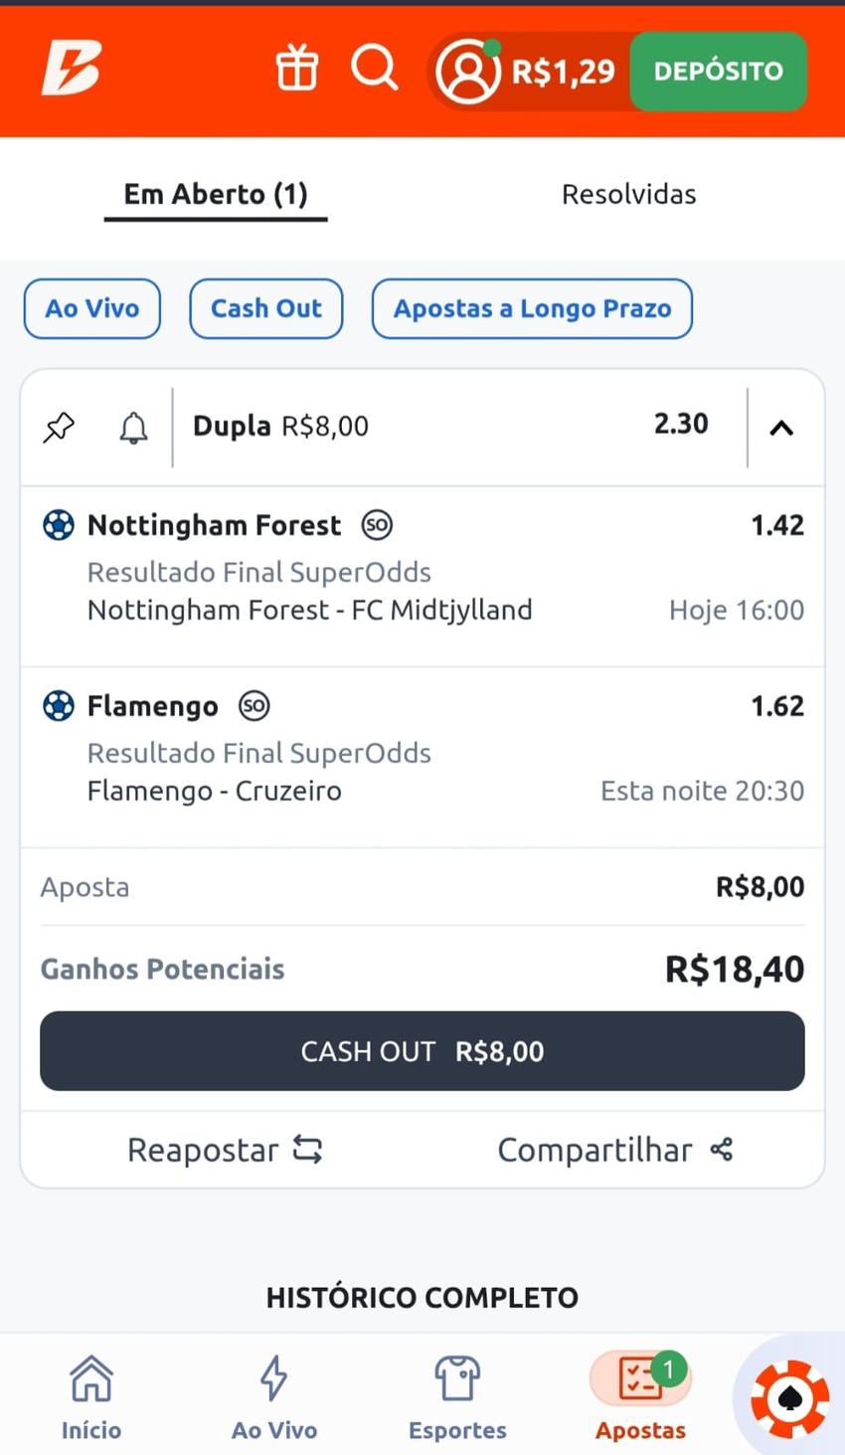Viewport: 845px width, 1455px height.
Task: Switch to the Resolvidas tab
Action: coord(628,194)
